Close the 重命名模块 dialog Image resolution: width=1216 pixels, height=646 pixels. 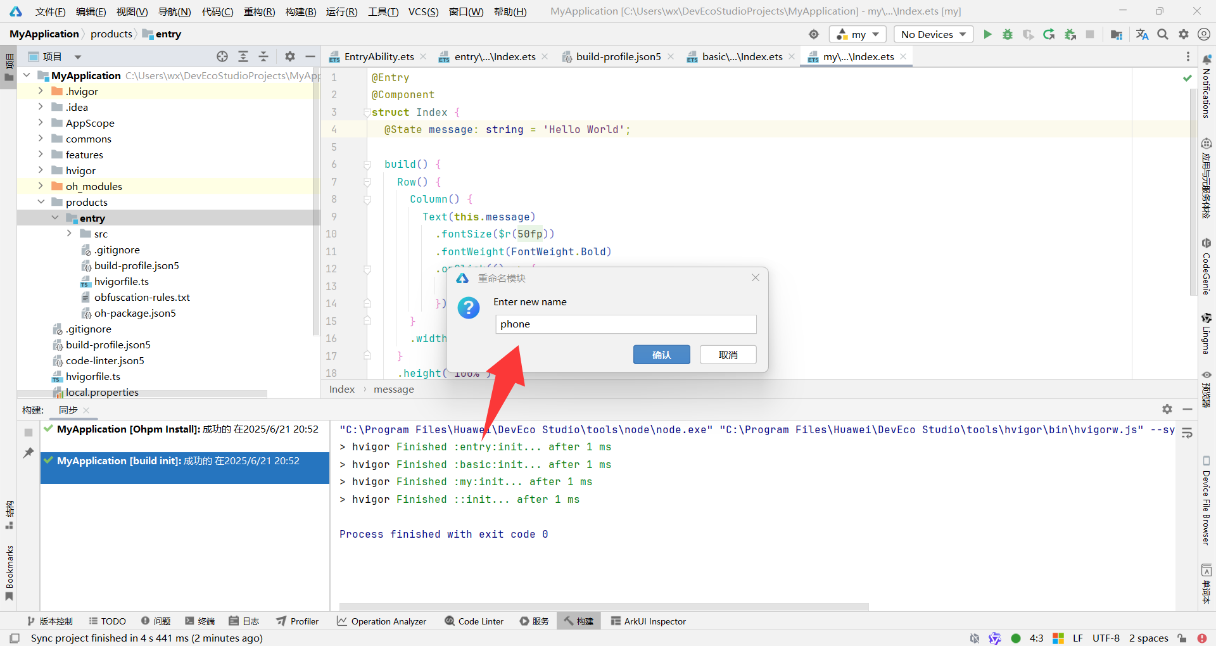(755, 277)
